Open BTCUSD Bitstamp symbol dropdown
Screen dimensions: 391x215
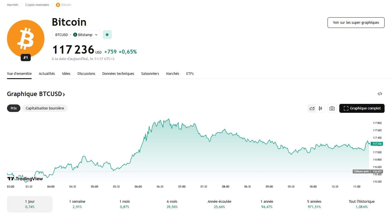coord(76,35)
